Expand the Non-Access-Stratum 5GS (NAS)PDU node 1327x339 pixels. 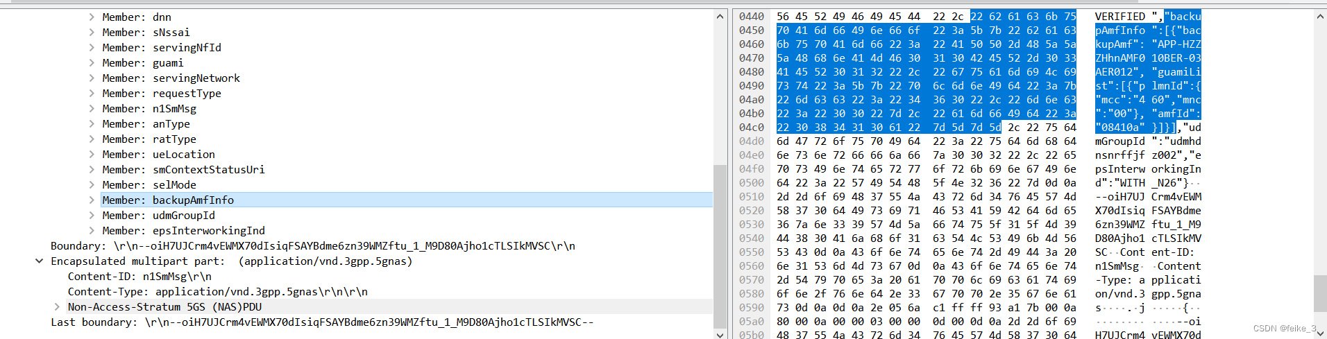(57, 306)
